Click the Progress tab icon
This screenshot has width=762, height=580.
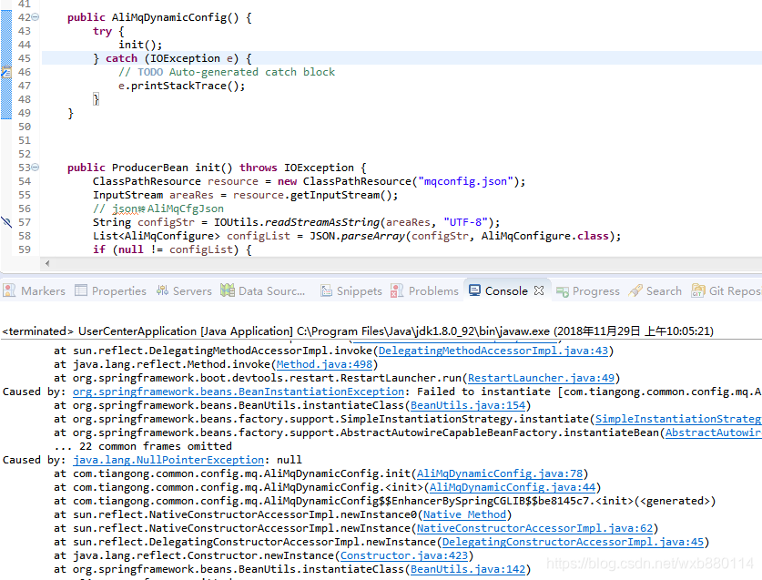tap(563, 291)
